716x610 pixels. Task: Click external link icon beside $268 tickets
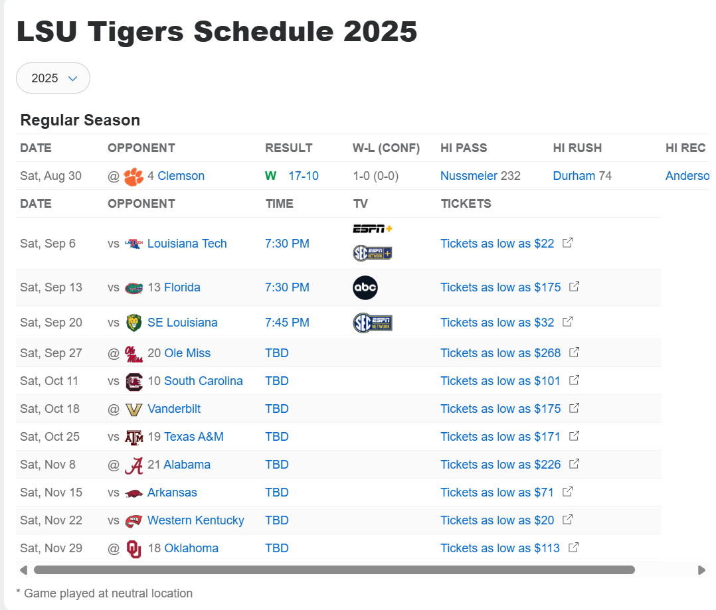click(x=574, y=352)
